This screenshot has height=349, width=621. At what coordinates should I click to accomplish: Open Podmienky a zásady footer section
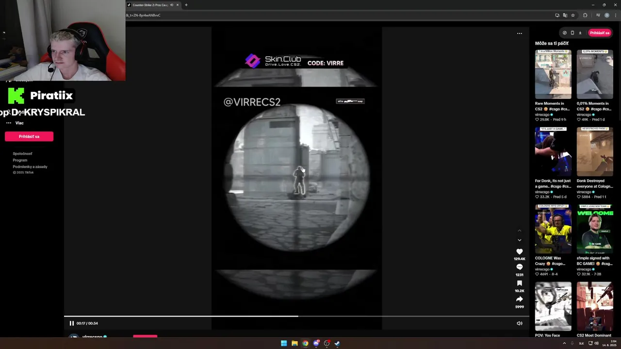30,167
